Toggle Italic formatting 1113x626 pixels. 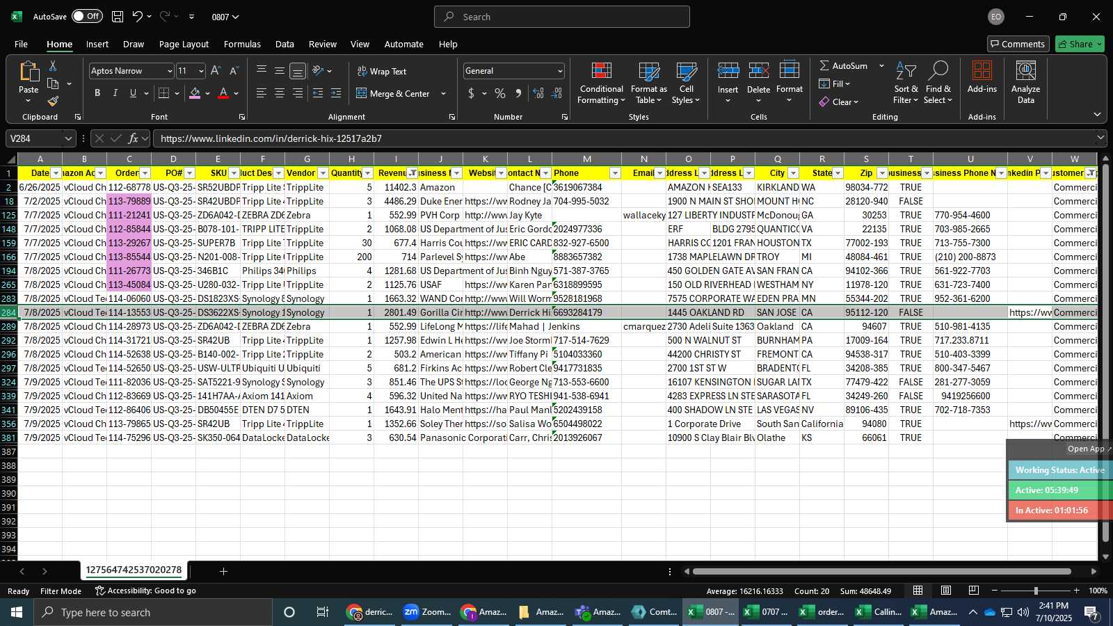point(115,93)
